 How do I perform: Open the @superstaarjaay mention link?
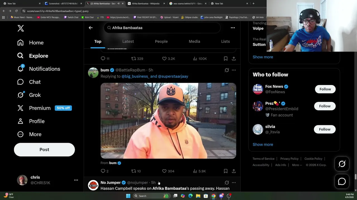[173, 76]
